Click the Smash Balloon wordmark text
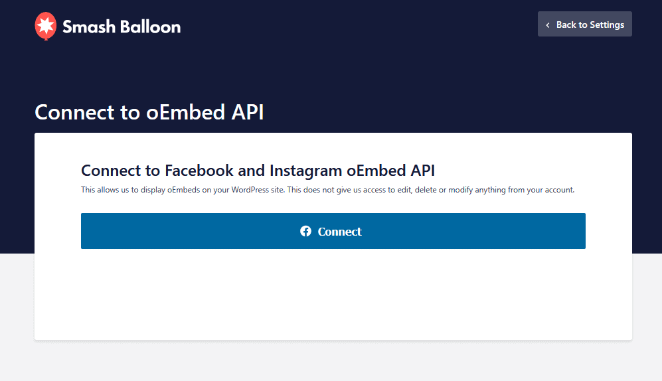Viewport: 662px width, 381px height. coord(122,27)
